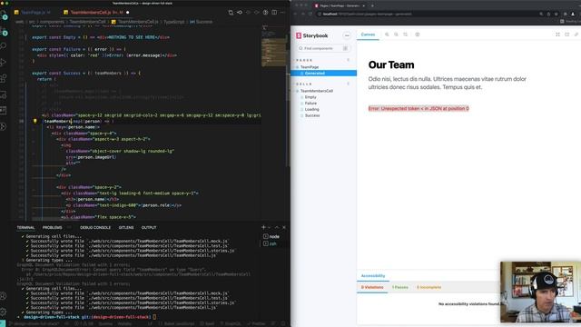
Task: Click remote indicator in VS Code status bar
Action: [3, 323]
